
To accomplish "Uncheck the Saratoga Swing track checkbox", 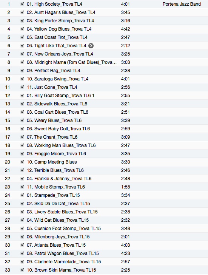I will [x=22, y=79].
